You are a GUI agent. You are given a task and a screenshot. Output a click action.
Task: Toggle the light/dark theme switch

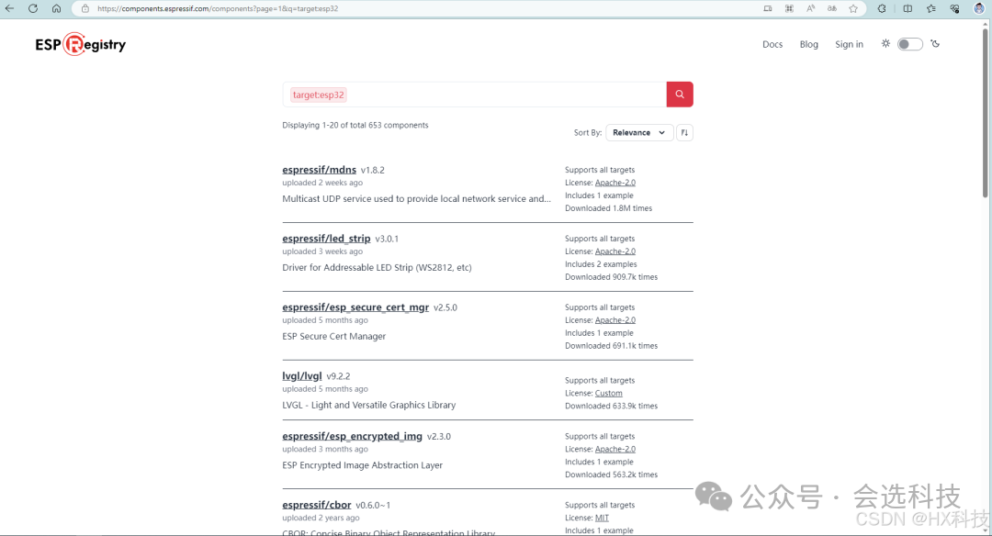909,44
